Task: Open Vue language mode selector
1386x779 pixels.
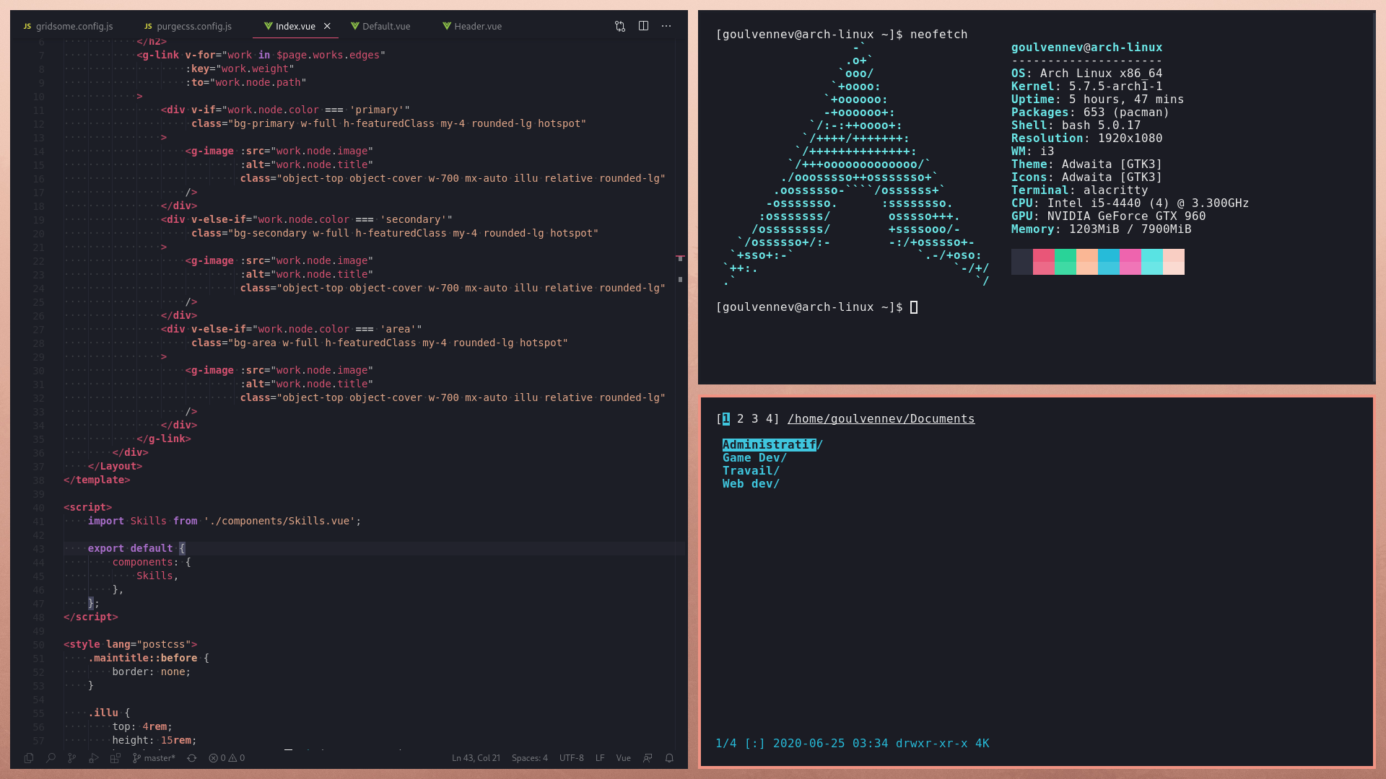Action: 623,758
